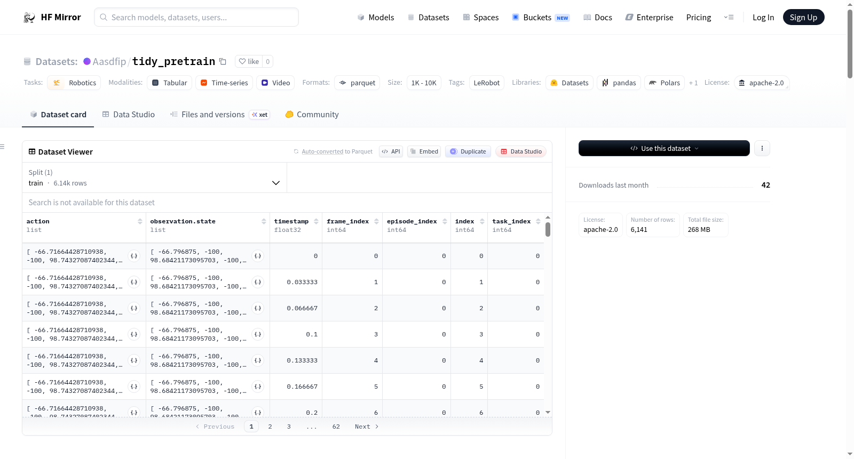Screen dimensions: 854x459
Task: Sort by the index column
Action: point(482,221)
